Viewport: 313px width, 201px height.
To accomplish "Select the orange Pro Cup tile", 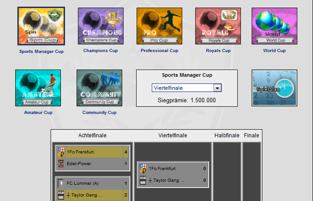I will (159, 26).
